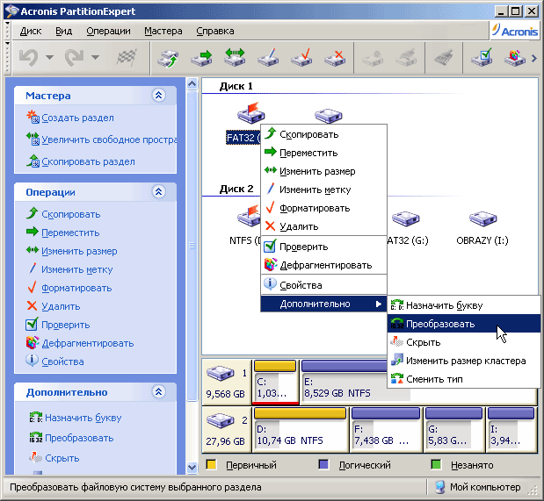Viewport: 544px width, 501px height.
Task: Choose Проверить in context menu
Action: (323, 247)
